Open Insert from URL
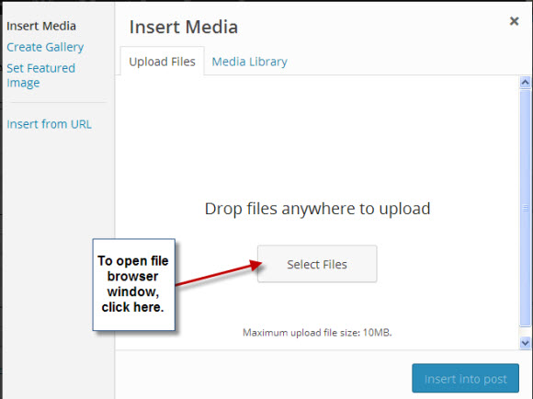Screen dimensions: 533x399 point(50,124)
